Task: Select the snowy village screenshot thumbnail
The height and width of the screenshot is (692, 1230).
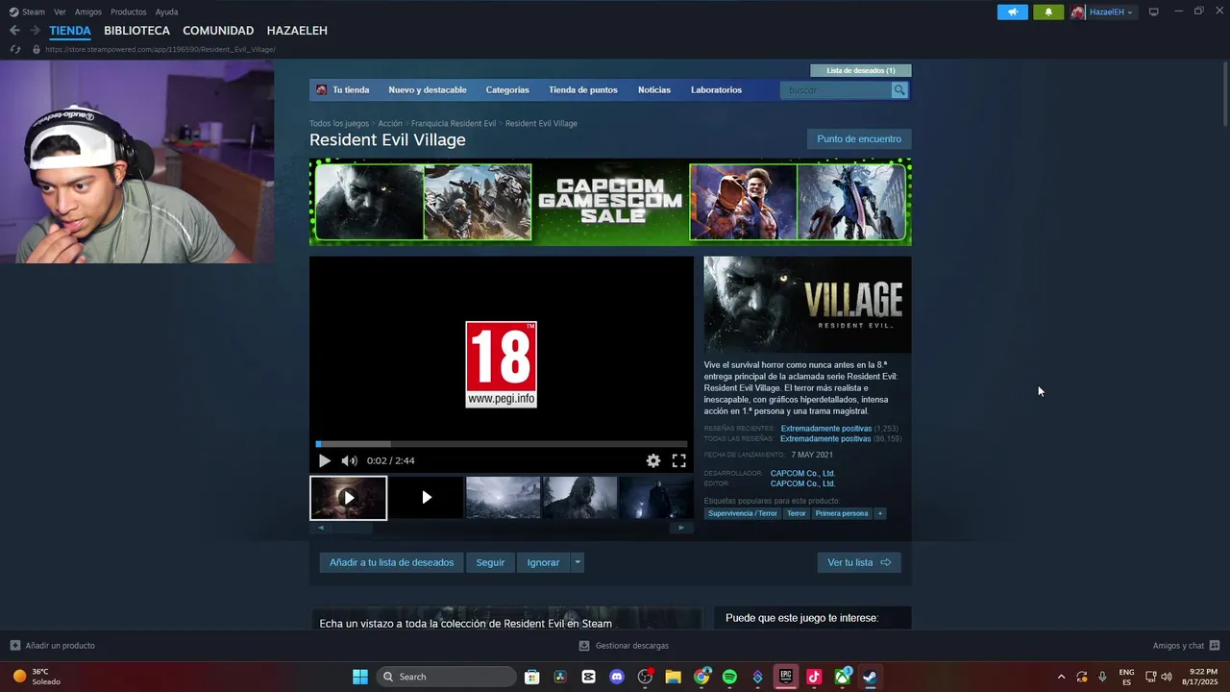Action: coord(504,498)
